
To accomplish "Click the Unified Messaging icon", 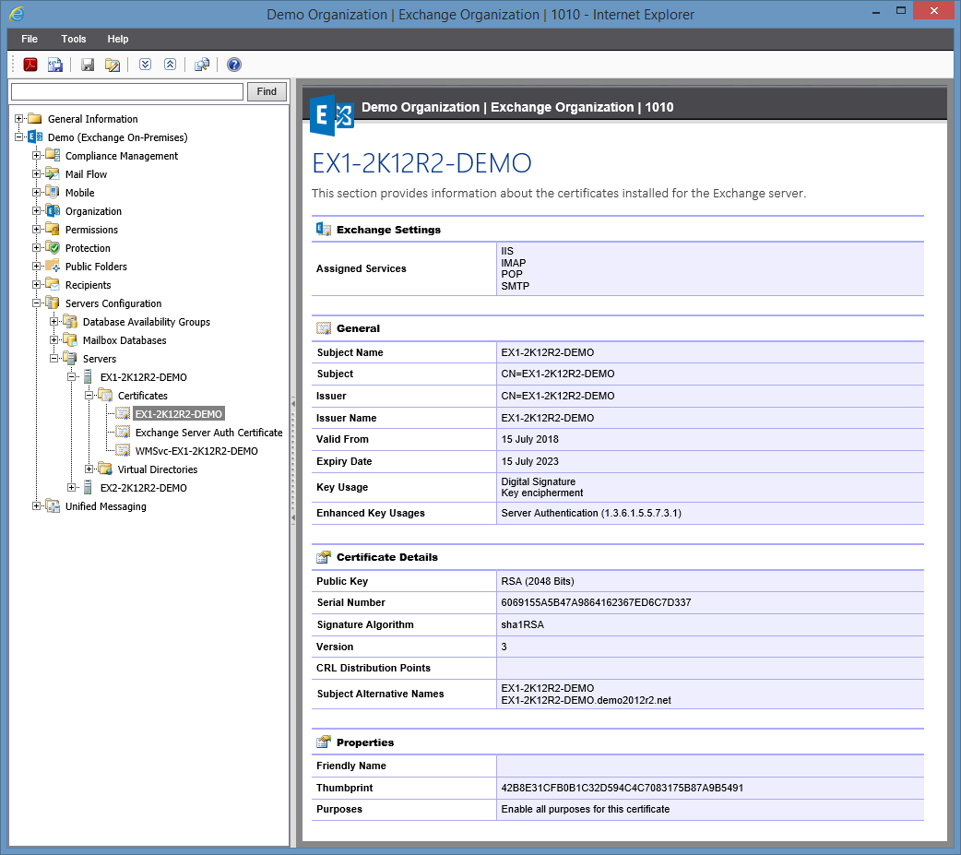I will click(53, 506).
